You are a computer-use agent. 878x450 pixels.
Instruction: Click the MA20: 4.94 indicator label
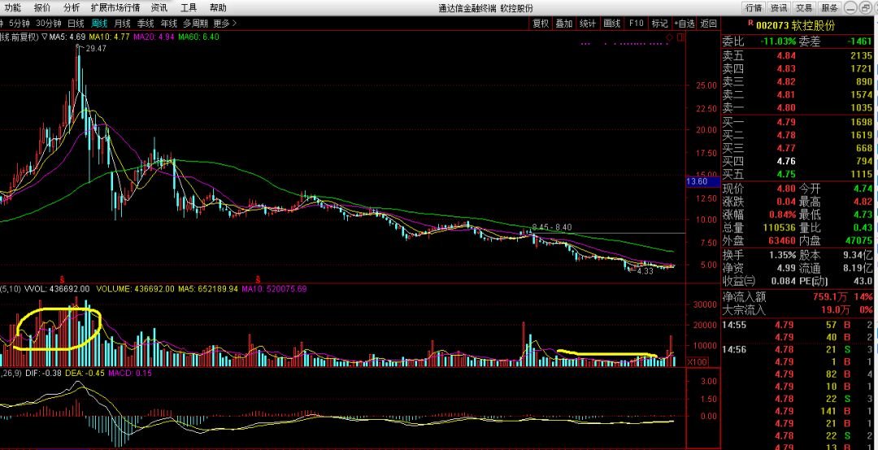(154, 37)
